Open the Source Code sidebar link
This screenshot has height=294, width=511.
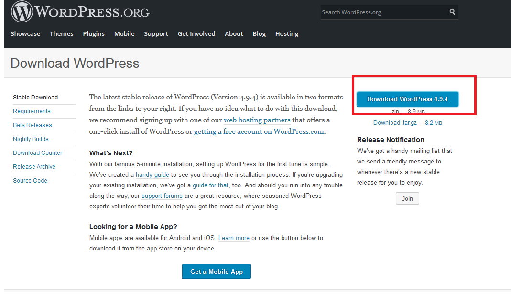point(30,181)
